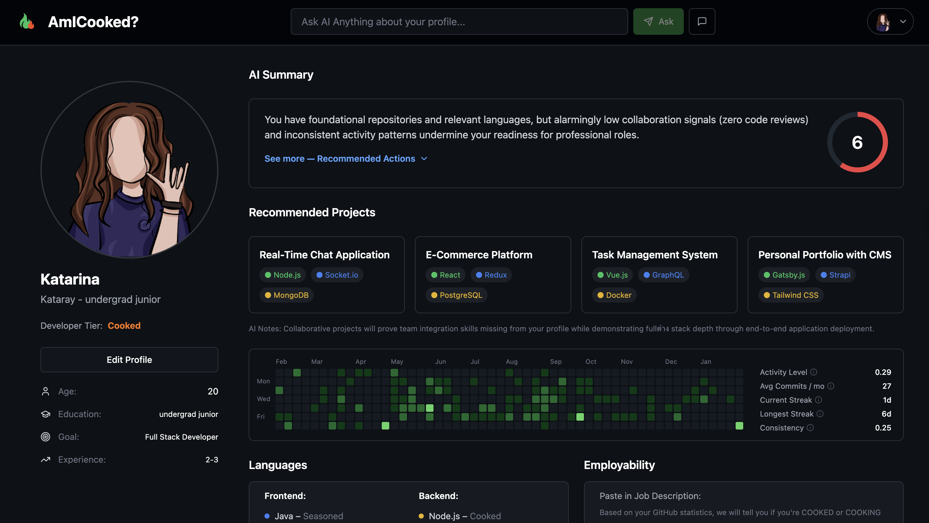Click chevron next to Recommended Actions
Viewport: 929px width, 523px height.
424,159
